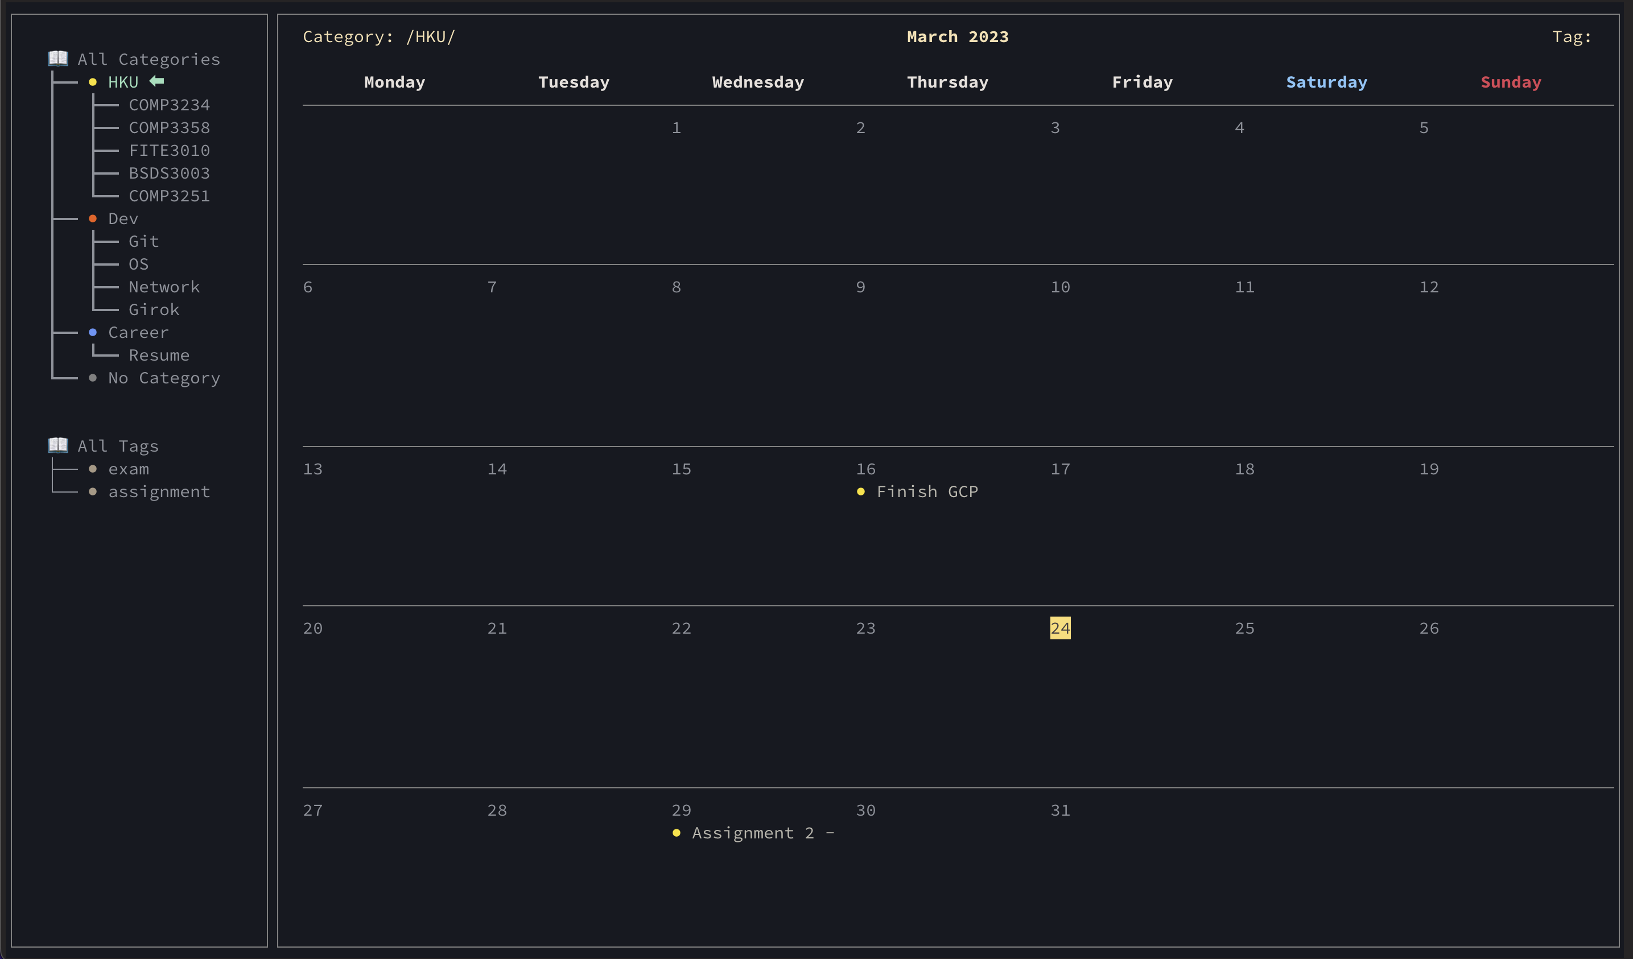1633x959 pixels.
Task: Click the book icon beside All Categories
Action: click(57, 59)
